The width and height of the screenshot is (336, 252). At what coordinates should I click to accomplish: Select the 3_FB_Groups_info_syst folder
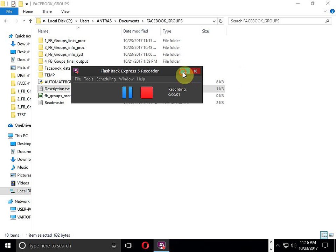tap(64, 55)
